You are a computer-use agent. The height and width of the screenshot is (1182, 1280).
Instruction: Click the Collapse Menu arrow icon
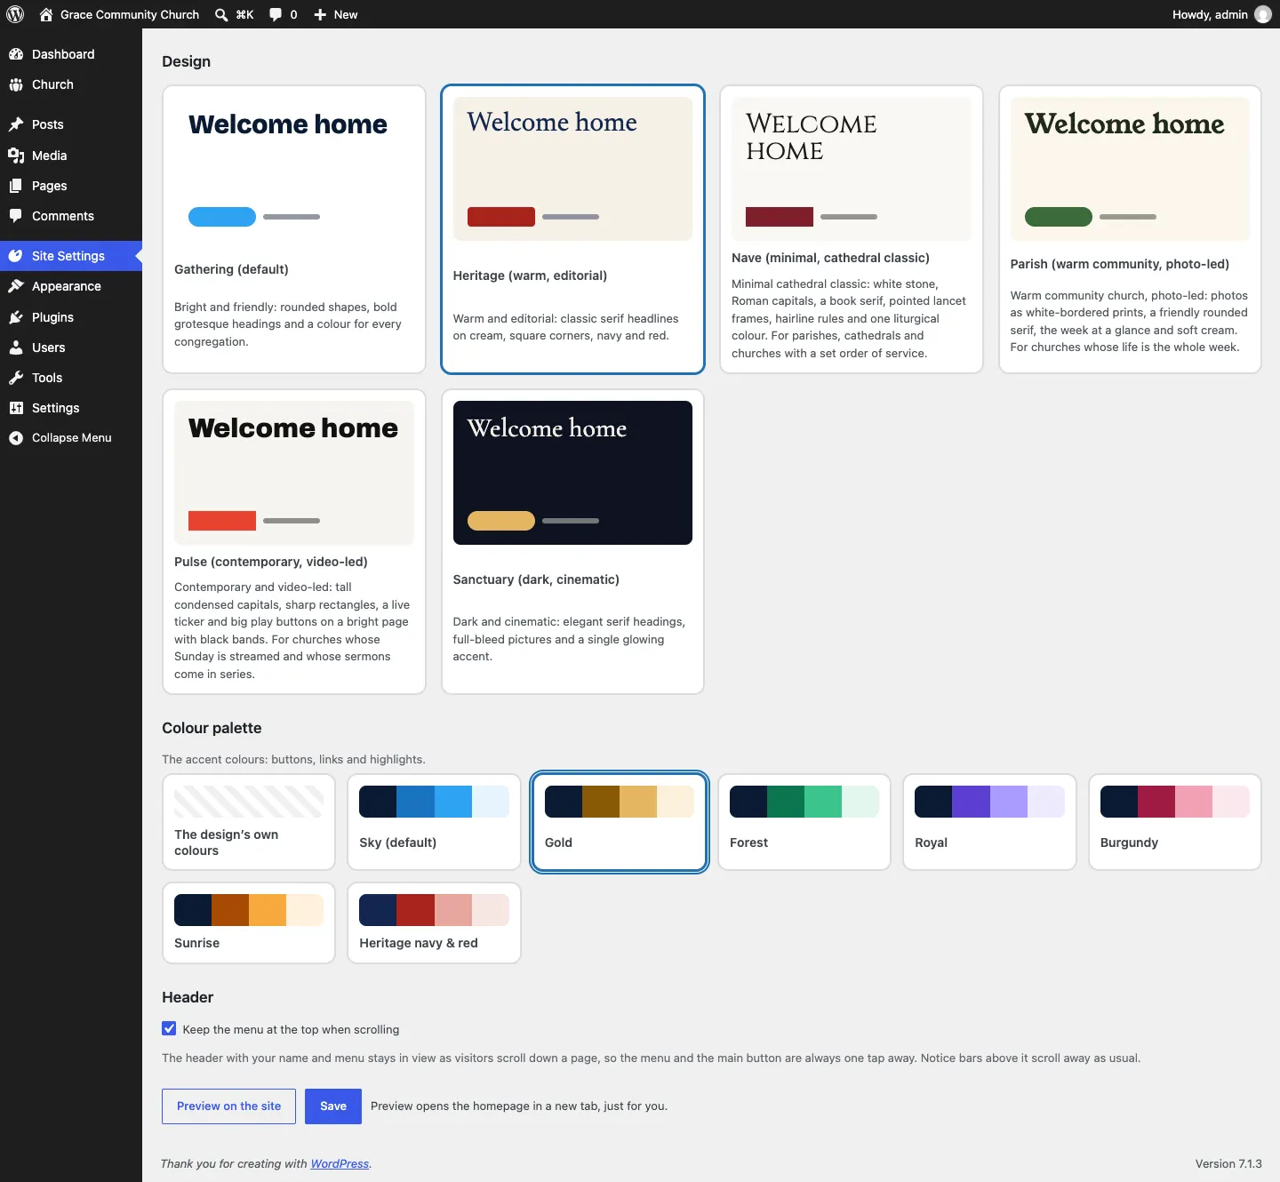click(x=16, y=438)
